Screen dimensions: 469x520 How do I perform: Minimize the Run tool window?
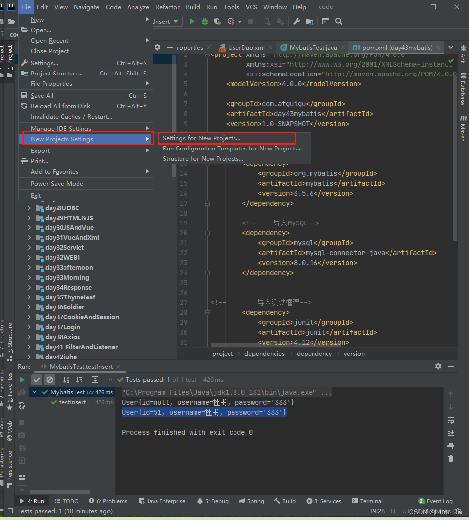pos(451,366)
